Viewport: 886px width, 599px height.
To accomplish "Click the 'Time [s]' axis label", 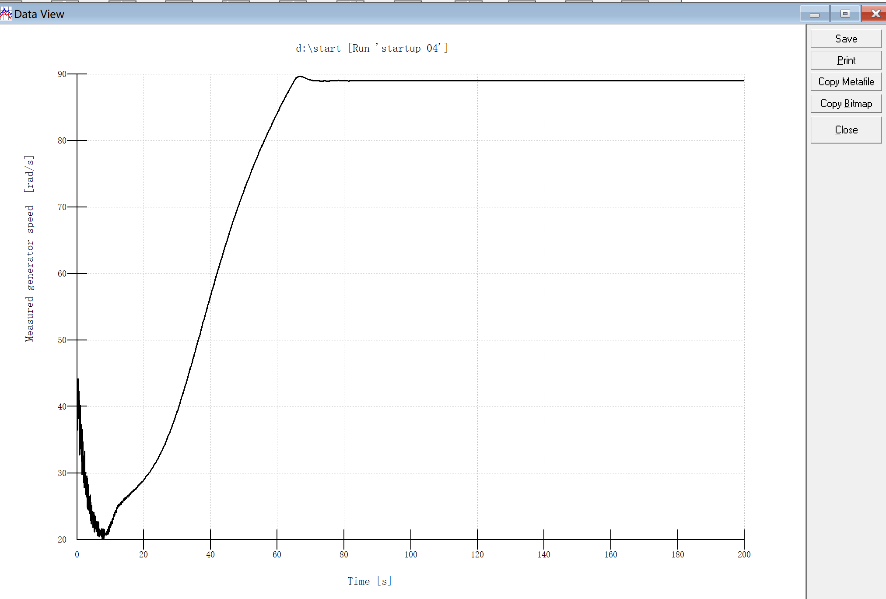I will tap(369, 581).
